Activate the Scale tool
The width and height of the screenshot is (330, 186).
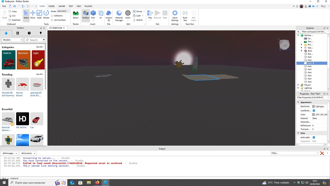(39, 14)
